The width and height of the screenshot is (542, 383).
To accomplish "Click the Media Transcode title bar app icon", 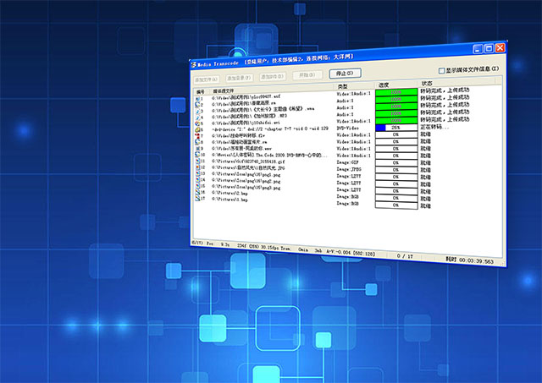I will (194, 65).
